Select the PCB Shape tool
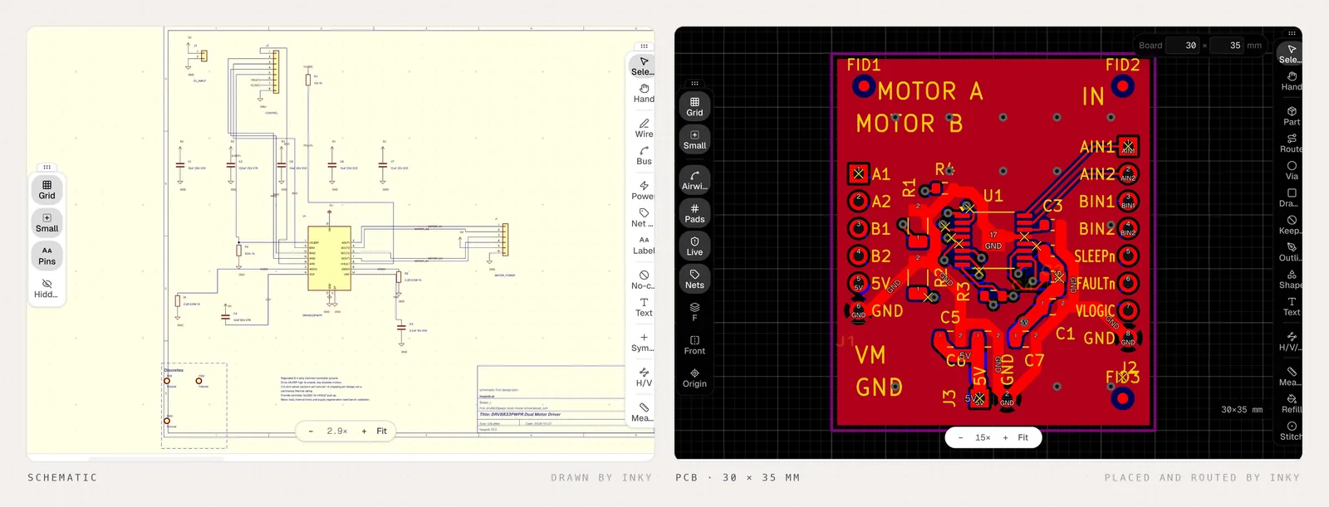The width and height of the screenshot is (1329, 507). [1291, 280]
